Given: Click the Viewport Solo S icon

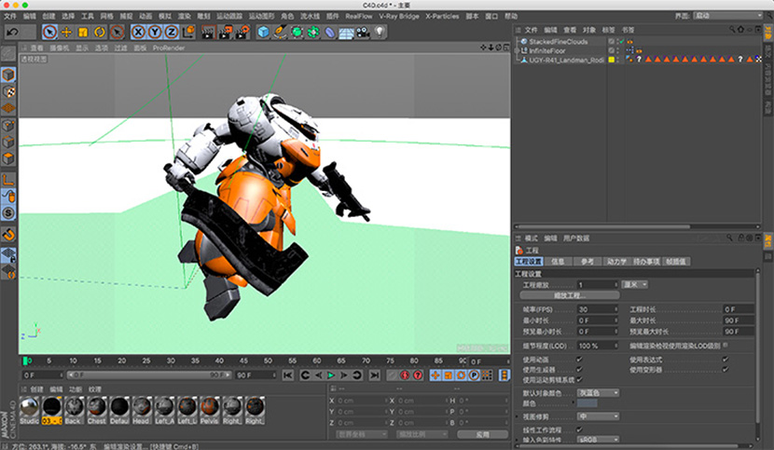Looking at the screenshot, I should click(8, 213).
